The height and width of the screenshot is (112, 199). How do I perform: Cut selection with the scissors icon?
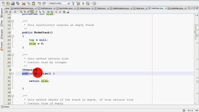coord(24,3)
